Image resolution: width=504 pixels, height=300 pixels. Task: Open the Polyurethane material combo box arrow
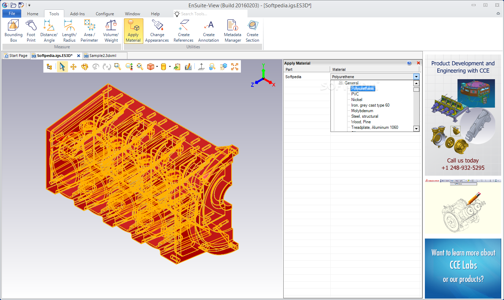[x=416, y=77]
